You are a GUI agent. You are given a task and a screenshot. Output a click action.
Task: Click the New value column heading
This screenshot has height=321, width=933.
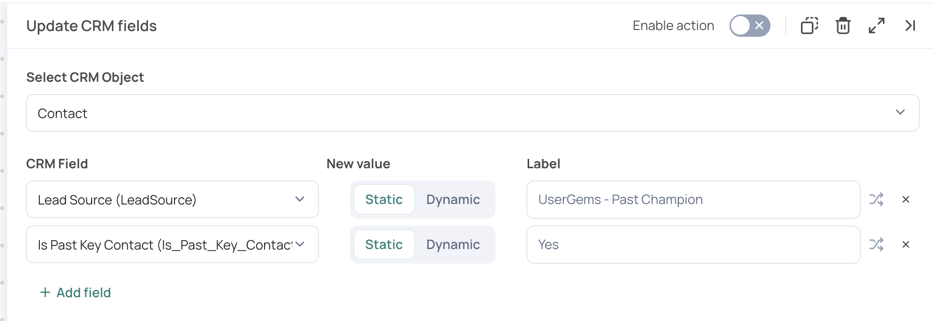point(358,164)
